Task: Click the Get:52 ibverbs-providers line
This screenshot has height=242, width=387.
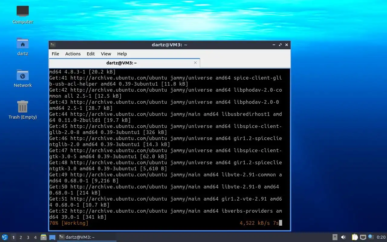Action: point(166,214)
